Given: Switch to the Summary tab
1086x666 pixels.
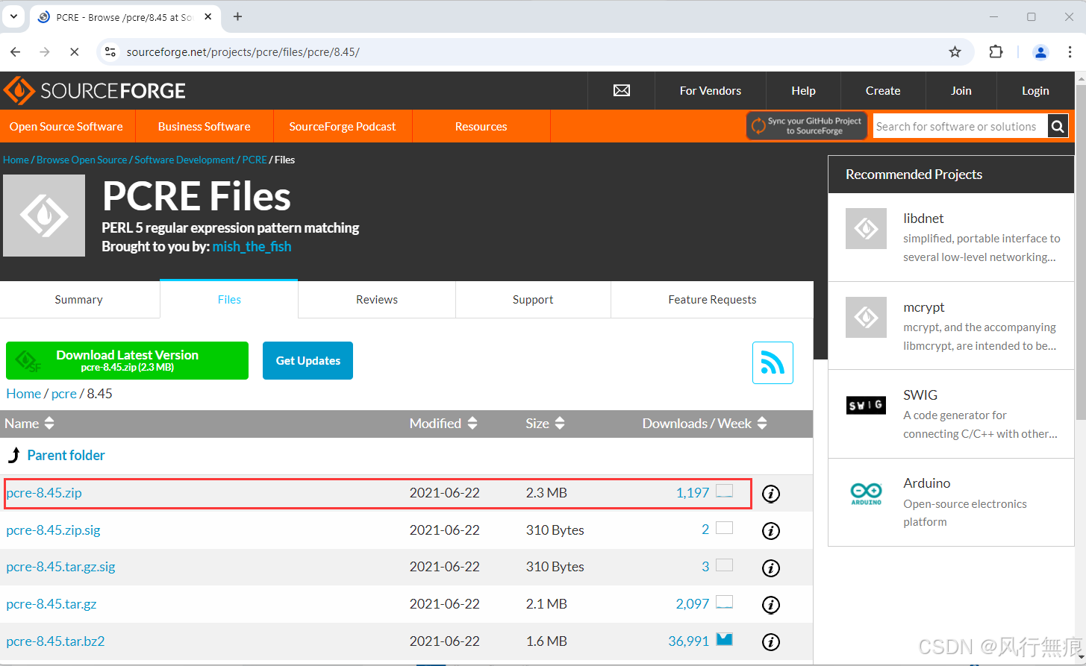Looking at the screenshot, I should pos(79,300).
